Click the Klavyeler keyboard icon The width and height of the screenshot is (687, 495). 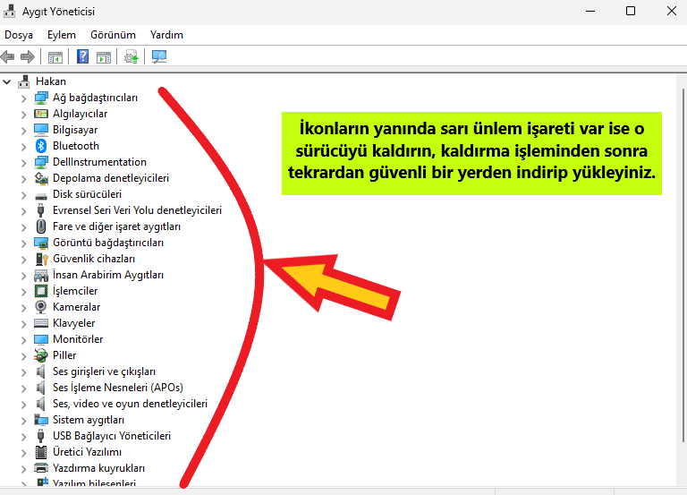pyautogui.click(x=40, y=323)
